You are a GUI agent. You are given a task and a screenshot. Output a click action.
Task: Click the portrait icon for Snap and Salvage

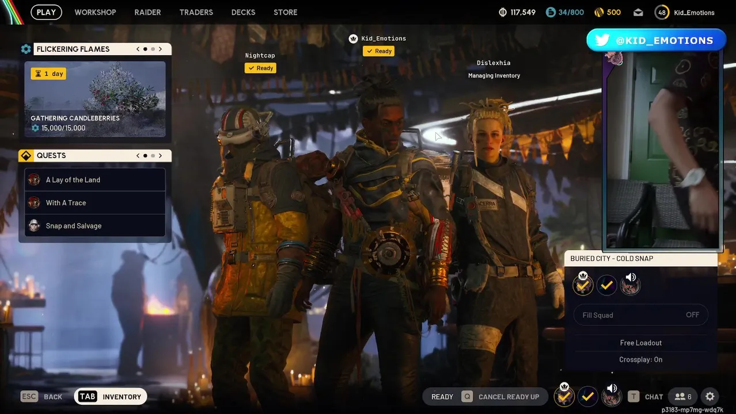click(x=34, y=225)
